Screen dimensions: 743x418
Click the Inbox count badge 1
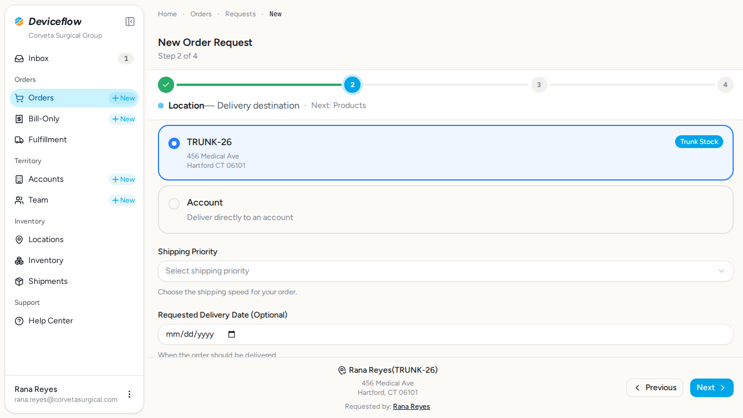(126, 59)
